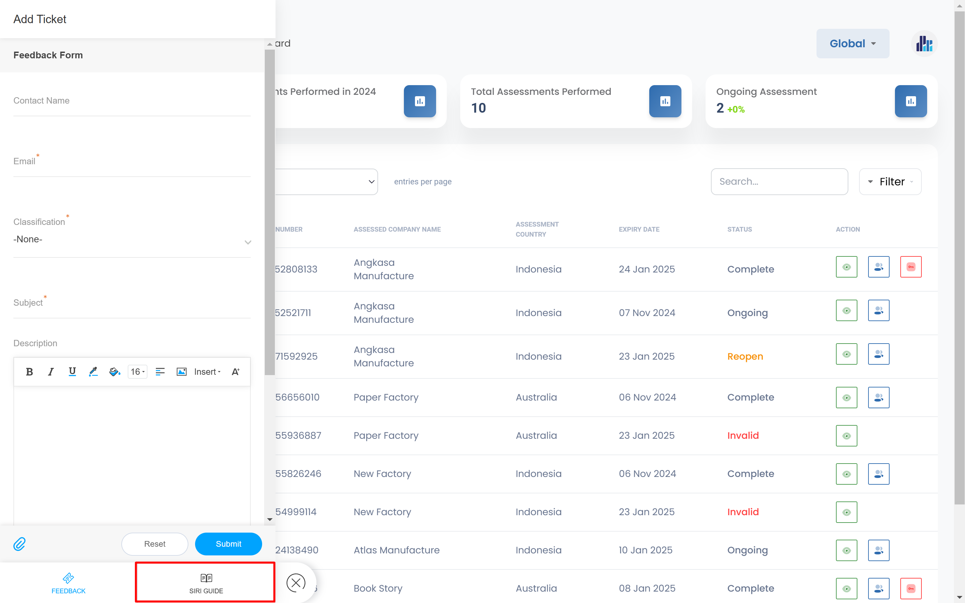965x603 pixels.
Task: Open the text color picker tool
Action: pos(93,372)
